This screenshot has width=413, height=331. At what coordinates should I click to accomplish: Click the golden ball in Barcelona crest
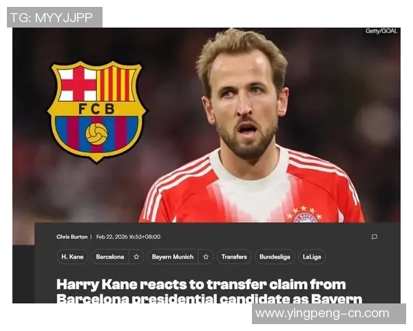(x=96, y=134)
